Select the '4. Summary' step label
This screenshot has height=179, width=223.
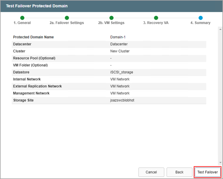click(200, 23)
